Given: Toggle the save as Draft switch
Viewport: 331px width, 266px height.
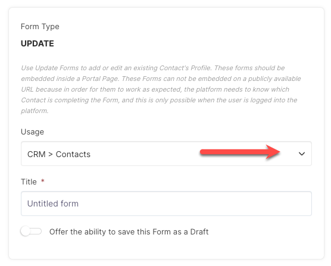Looking at the screenshot, I should click(x=31, y=231).
